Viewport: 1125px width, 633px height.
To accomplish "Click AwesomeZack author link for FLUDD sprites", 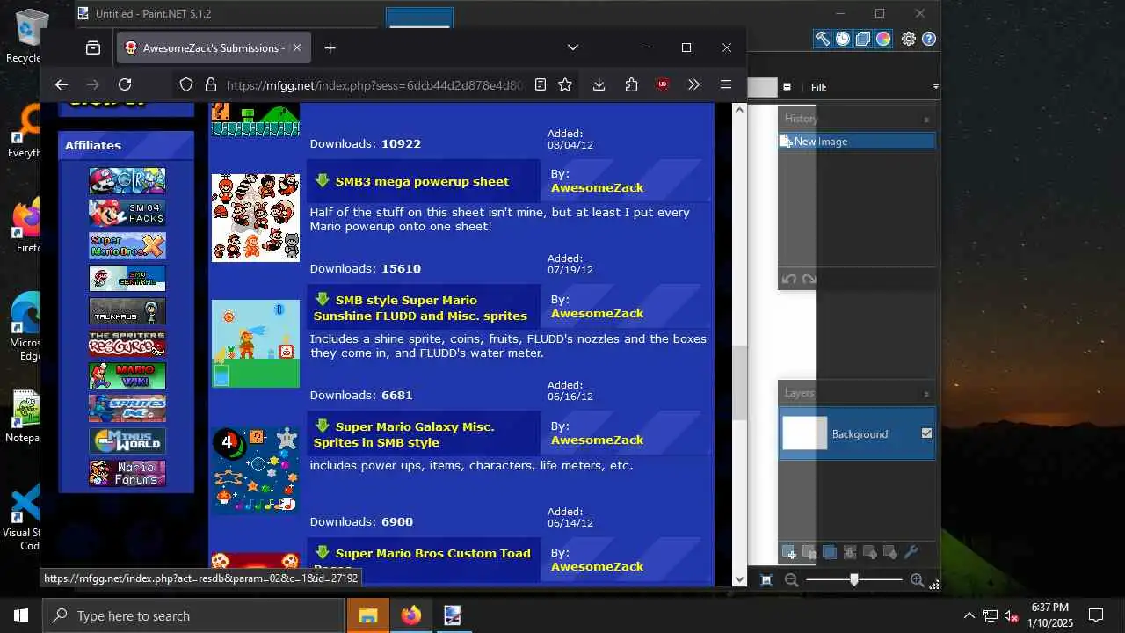I will coord(597,313).
